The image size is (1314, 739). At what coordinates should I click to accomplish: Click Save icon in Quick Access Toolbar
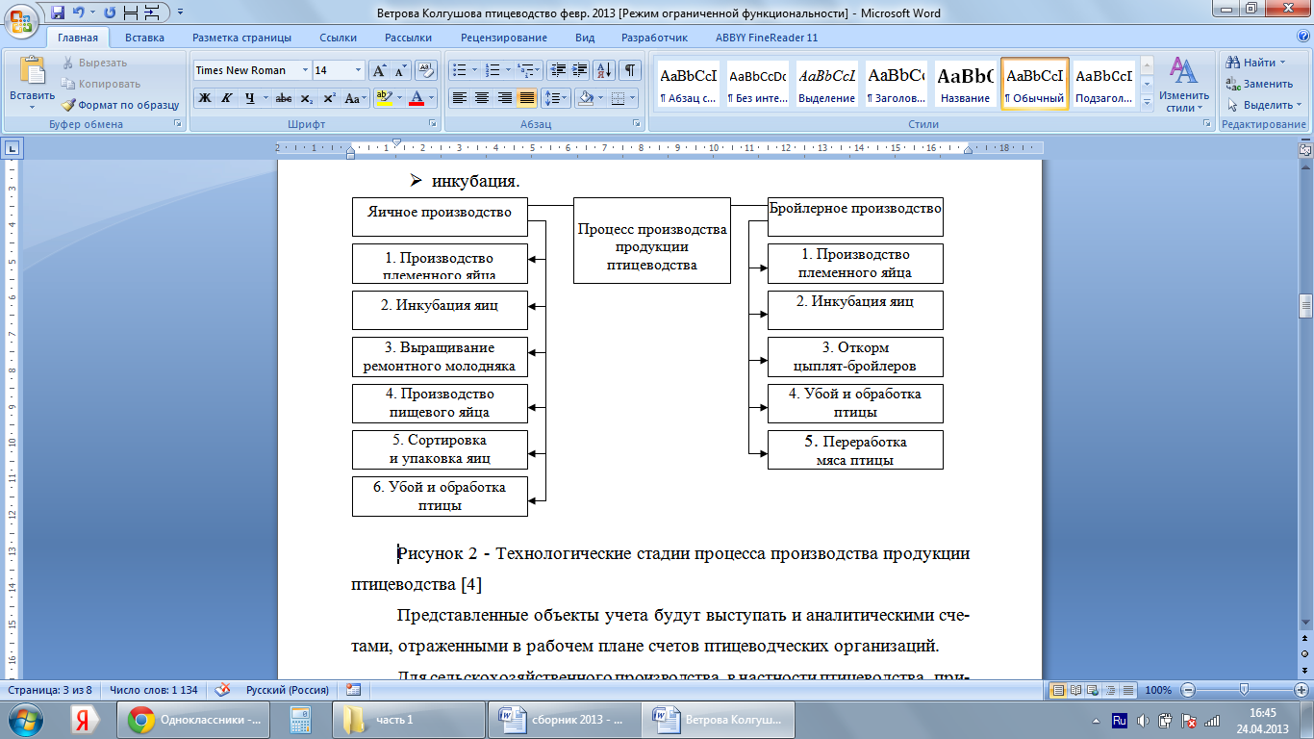(58, 13)
